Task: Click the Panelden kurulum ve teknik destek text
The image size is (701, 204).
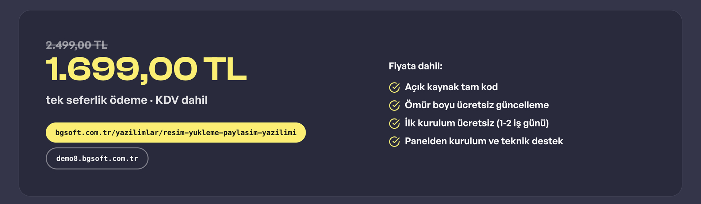Action: coord(484,141)
